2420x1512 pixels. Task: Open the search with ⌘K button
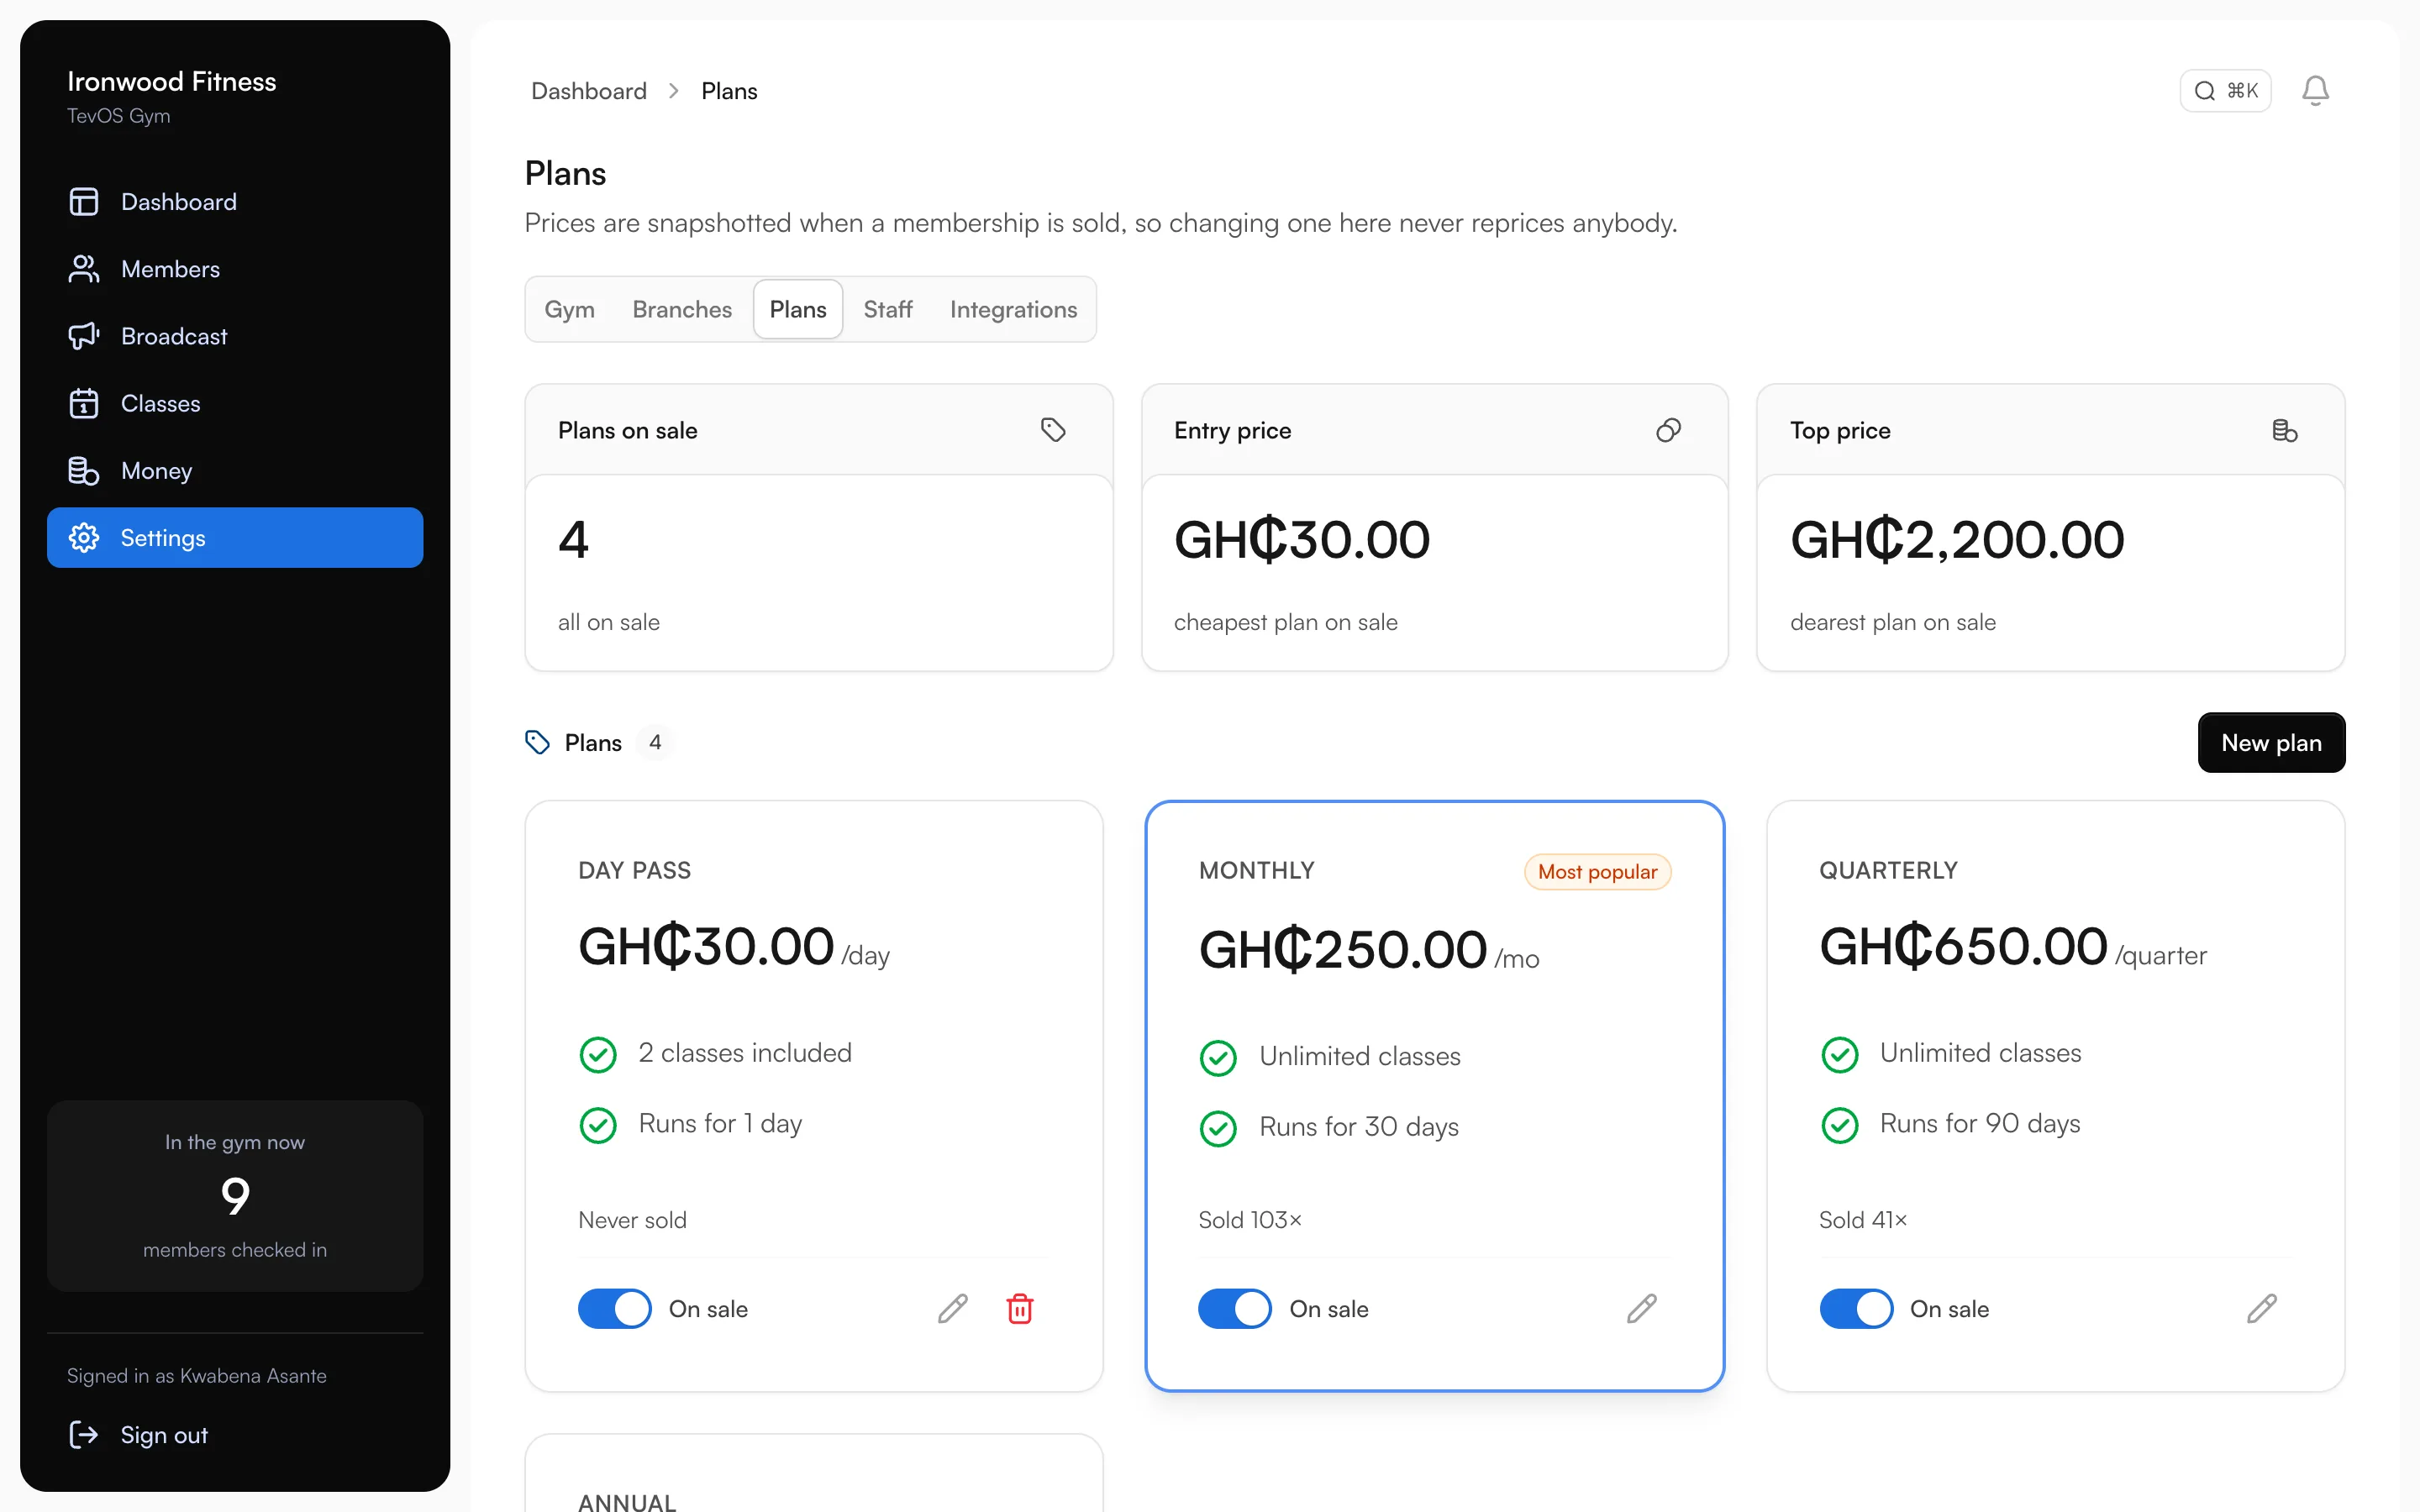2225,91
